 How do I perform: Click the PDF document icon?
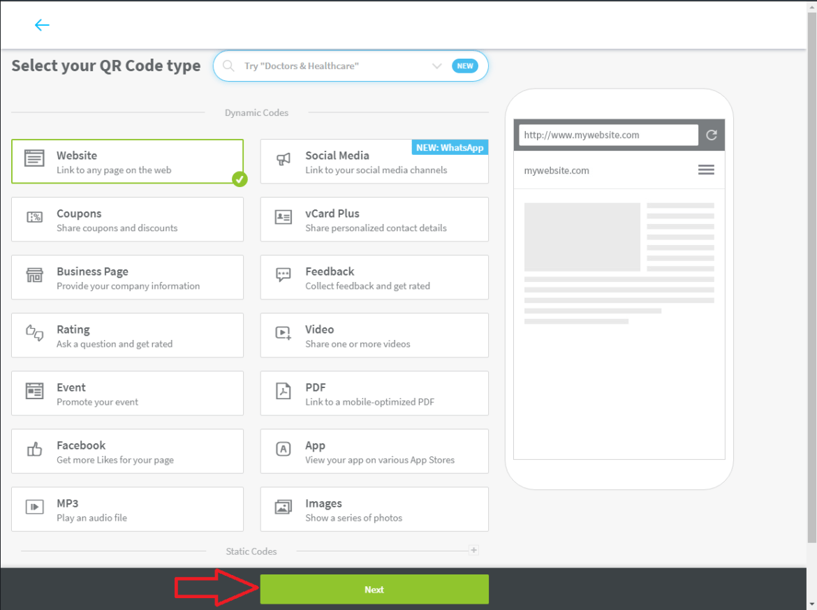coord(283,391)
